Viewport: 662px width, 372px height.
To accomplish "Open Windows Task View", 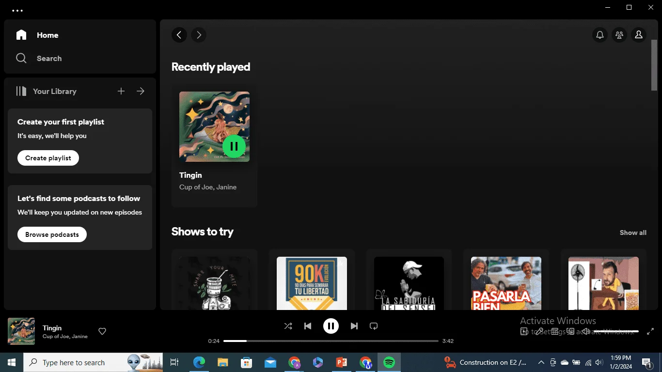I will 175,362.
